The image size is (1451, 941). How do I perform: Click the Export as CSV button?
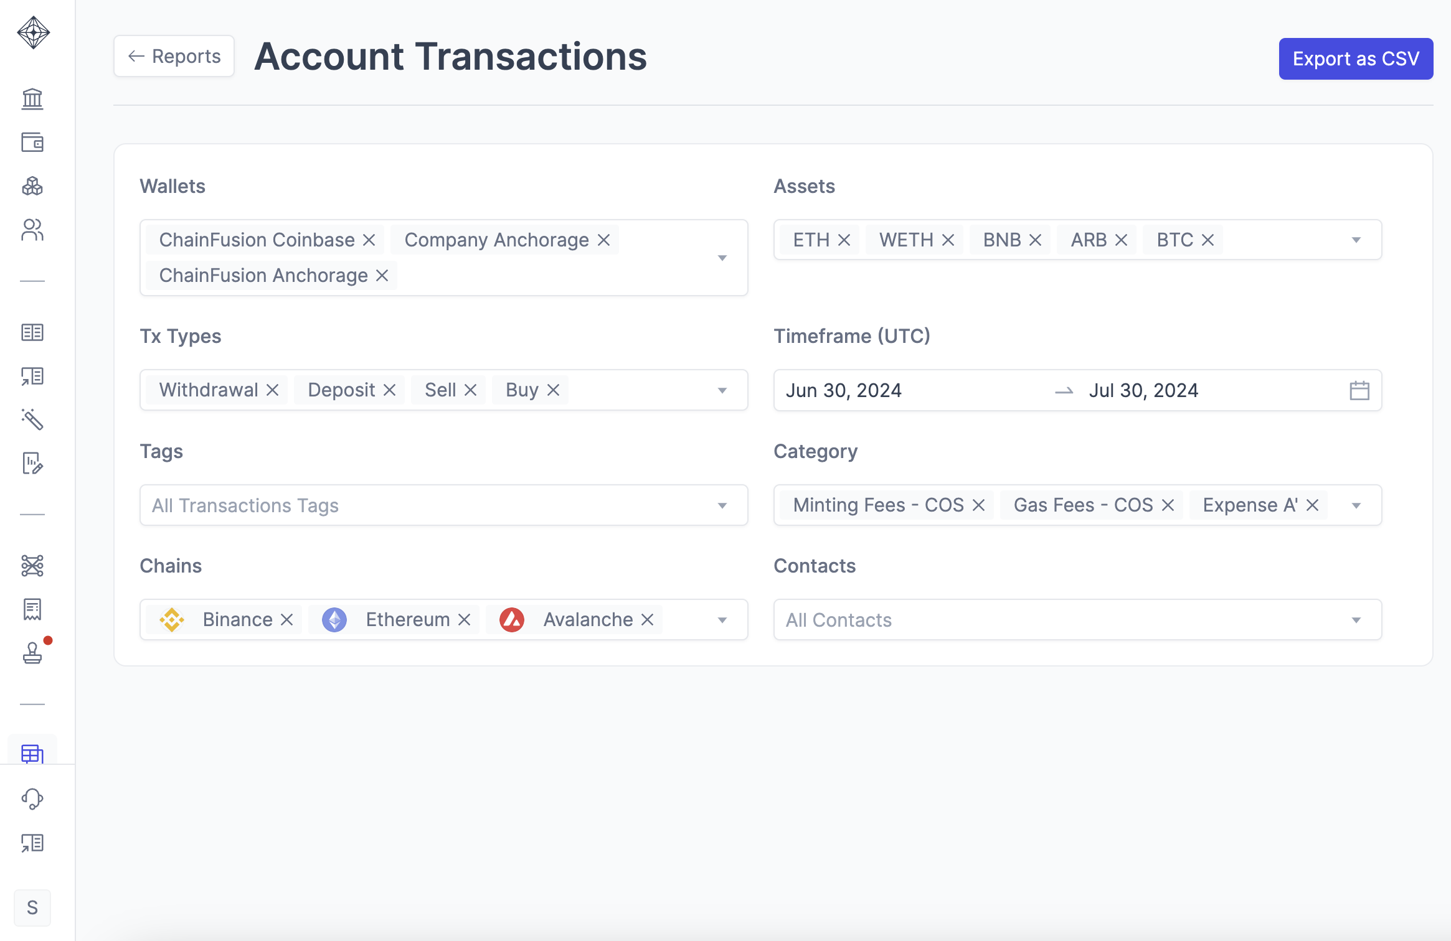click(x=1356, y=59)
